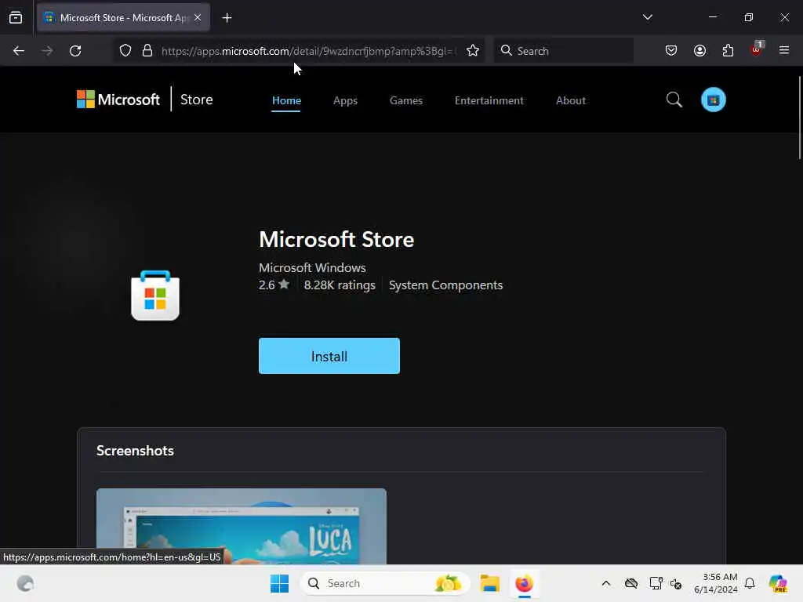This screenshot has width=803, height=602.
Task: Open File Explorer from taskbar
Action: point(489,583)
